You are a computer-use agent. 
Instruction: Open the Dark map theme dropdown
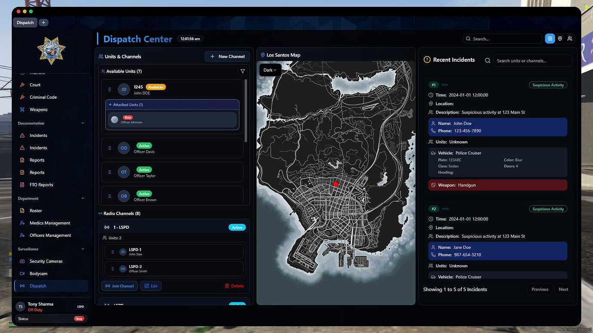coord(269,70)
